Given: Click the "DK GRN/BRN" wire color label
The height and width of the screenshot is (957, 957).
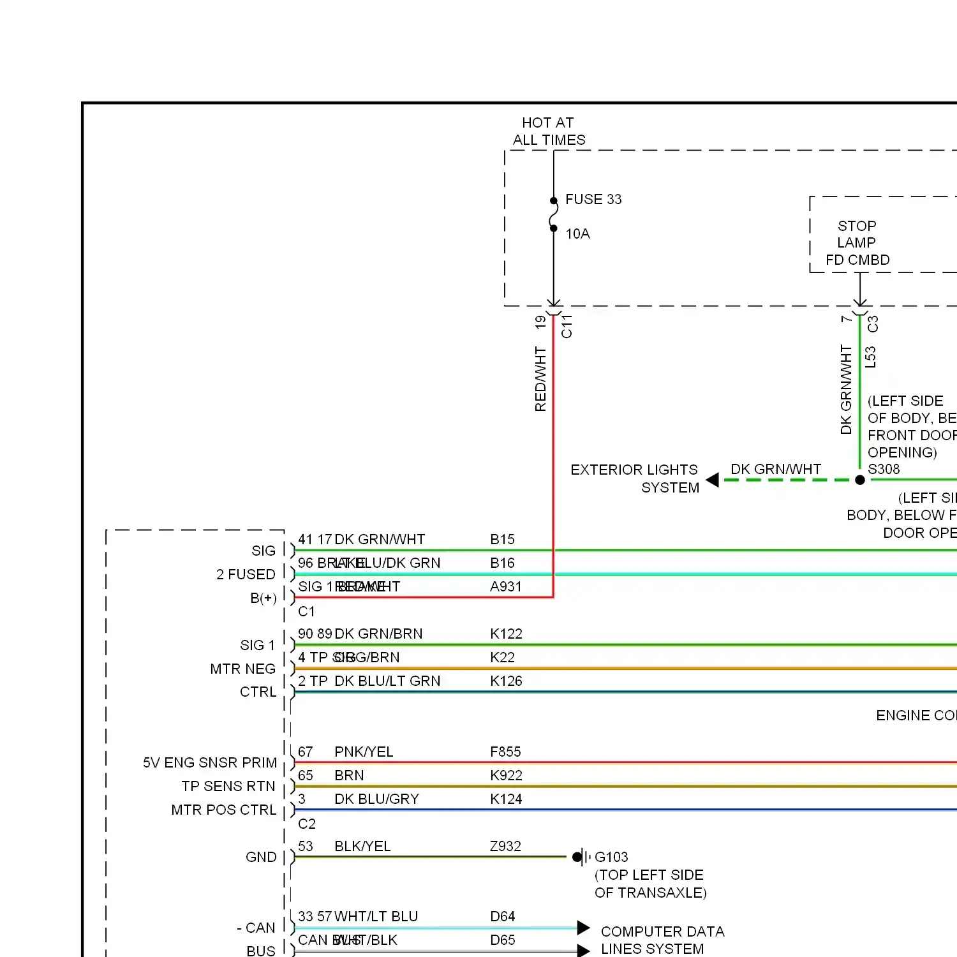Looking at the screenshot, I should coord(378,634).
